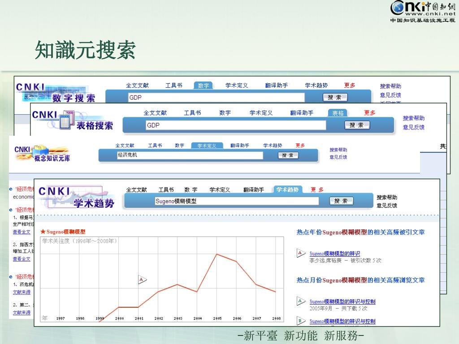This screenshot has width=459, height=344.
Task: Click the A icon beside the 2005年9月 article
Action: (301, 301)
